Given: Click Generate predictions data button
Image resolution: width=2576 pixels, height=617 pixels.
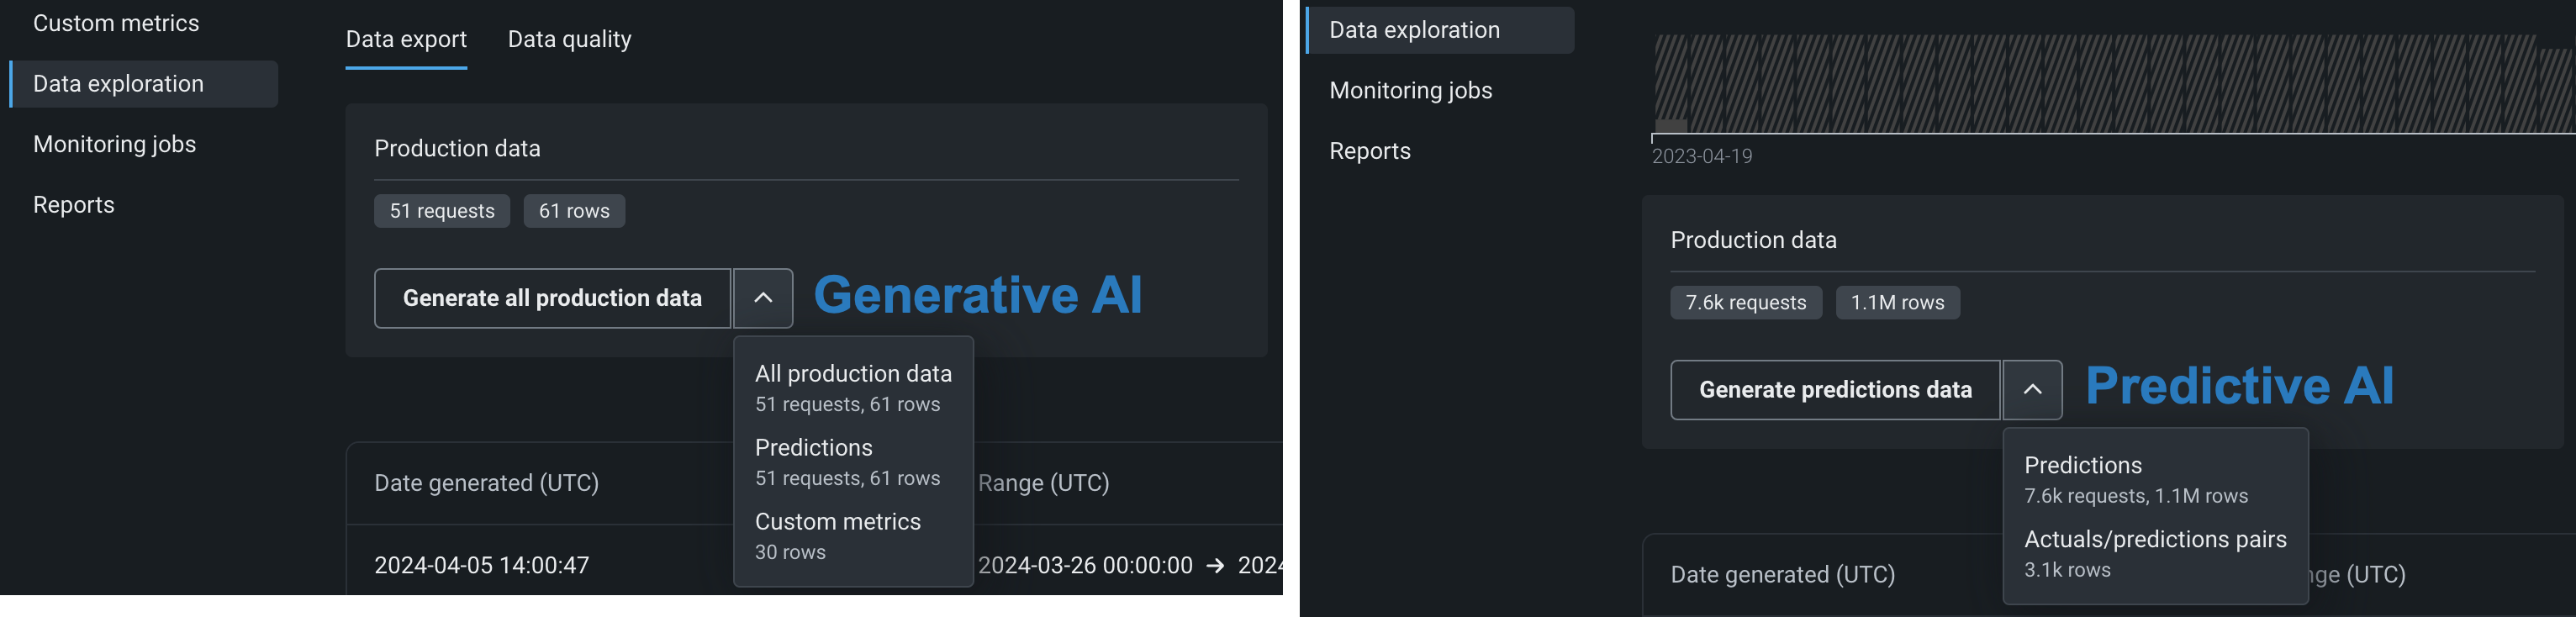Looking at the screenshot, I should (x=1834, y=390).
